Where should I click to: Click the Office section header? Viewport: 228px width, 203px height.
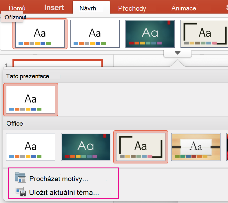pos(14,124)
